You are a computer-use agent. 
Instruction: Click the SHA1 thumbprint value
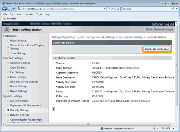click(x=121, y=101)
